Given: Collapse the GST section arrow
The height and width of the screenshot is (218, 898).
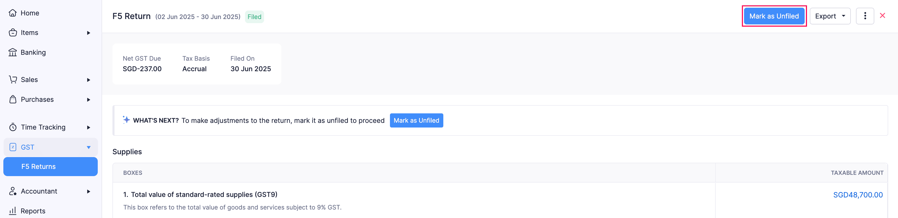Looking at the screenshot, I should click(x=88, y=147).
